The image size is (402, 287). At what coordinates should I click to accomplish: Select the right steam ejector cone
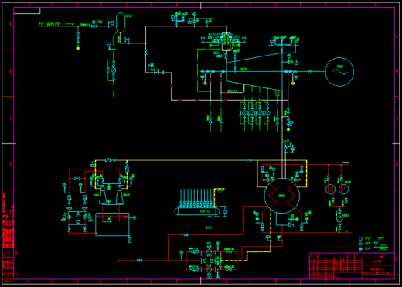click(119, 195)
